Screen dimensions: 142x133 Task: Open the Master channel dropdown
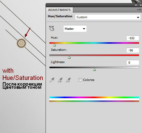tap(75, 29)
